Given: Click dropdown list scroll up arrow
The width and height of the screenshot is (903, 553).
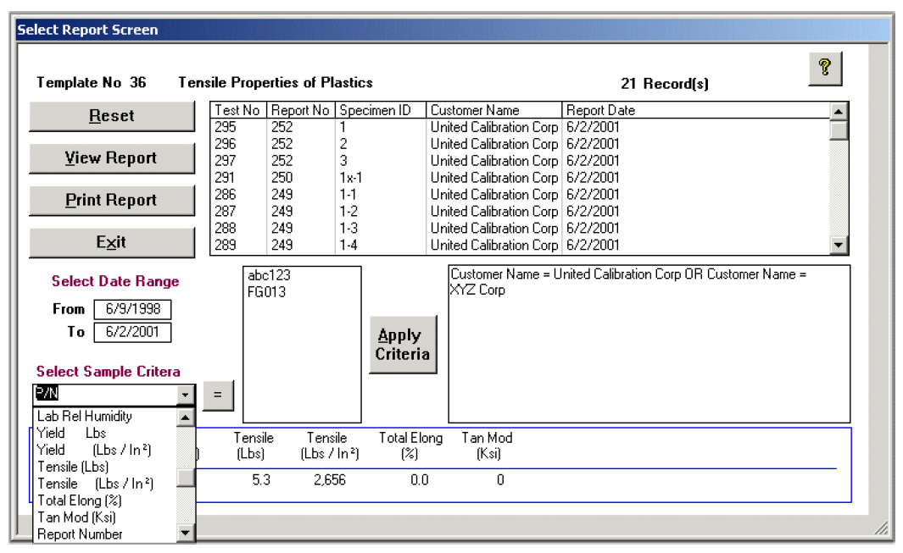Looking at the screenshot, I should click(186, 418).
